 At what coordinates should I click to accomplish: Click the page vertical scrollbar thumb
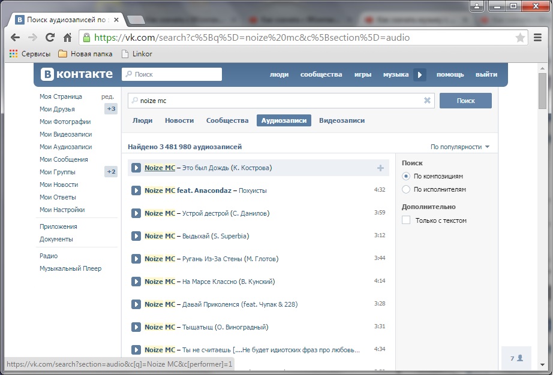tap(542, 91)
